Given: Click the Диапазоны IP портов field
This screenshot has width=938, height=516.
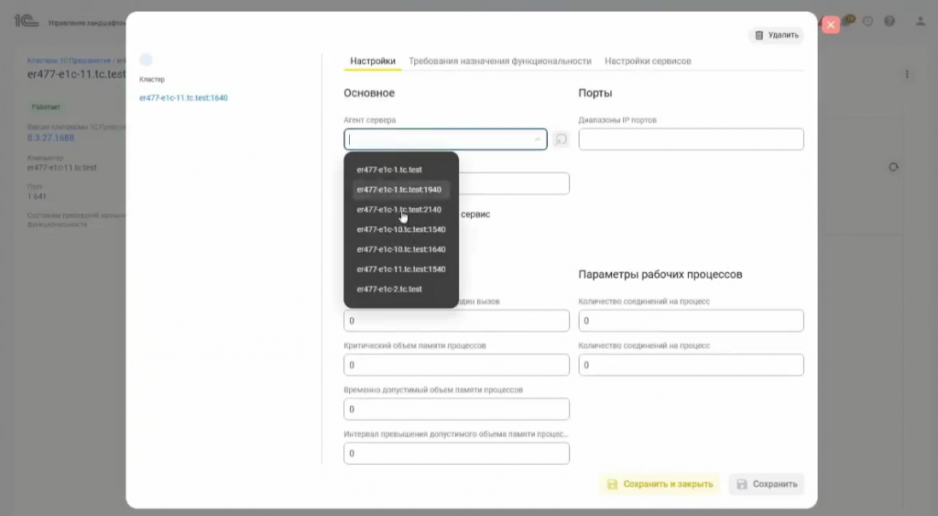Looking at the screenshot, I should 691,139.
